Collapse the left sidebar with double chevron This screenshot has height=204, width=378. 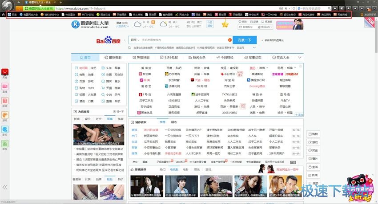(4, 187)
